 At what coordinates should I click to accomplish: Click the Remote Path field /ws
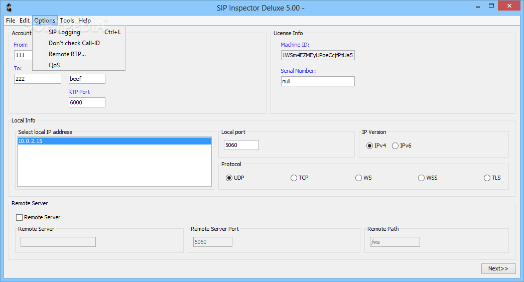tap(395, 242)
